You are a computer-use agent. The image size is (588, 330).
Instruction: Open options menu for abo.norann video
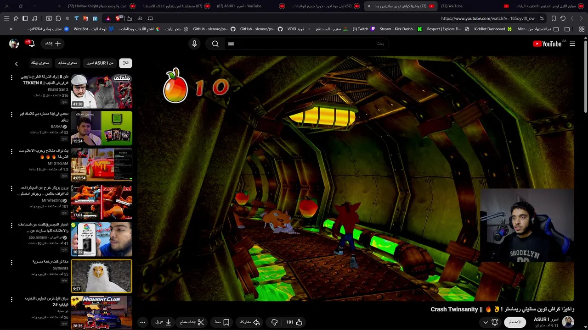(11, 225)
